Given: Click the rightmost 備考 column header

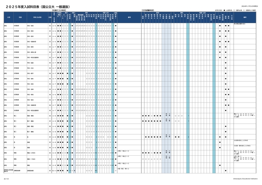Looking at the screenshot, I should (x=245, y=17).
